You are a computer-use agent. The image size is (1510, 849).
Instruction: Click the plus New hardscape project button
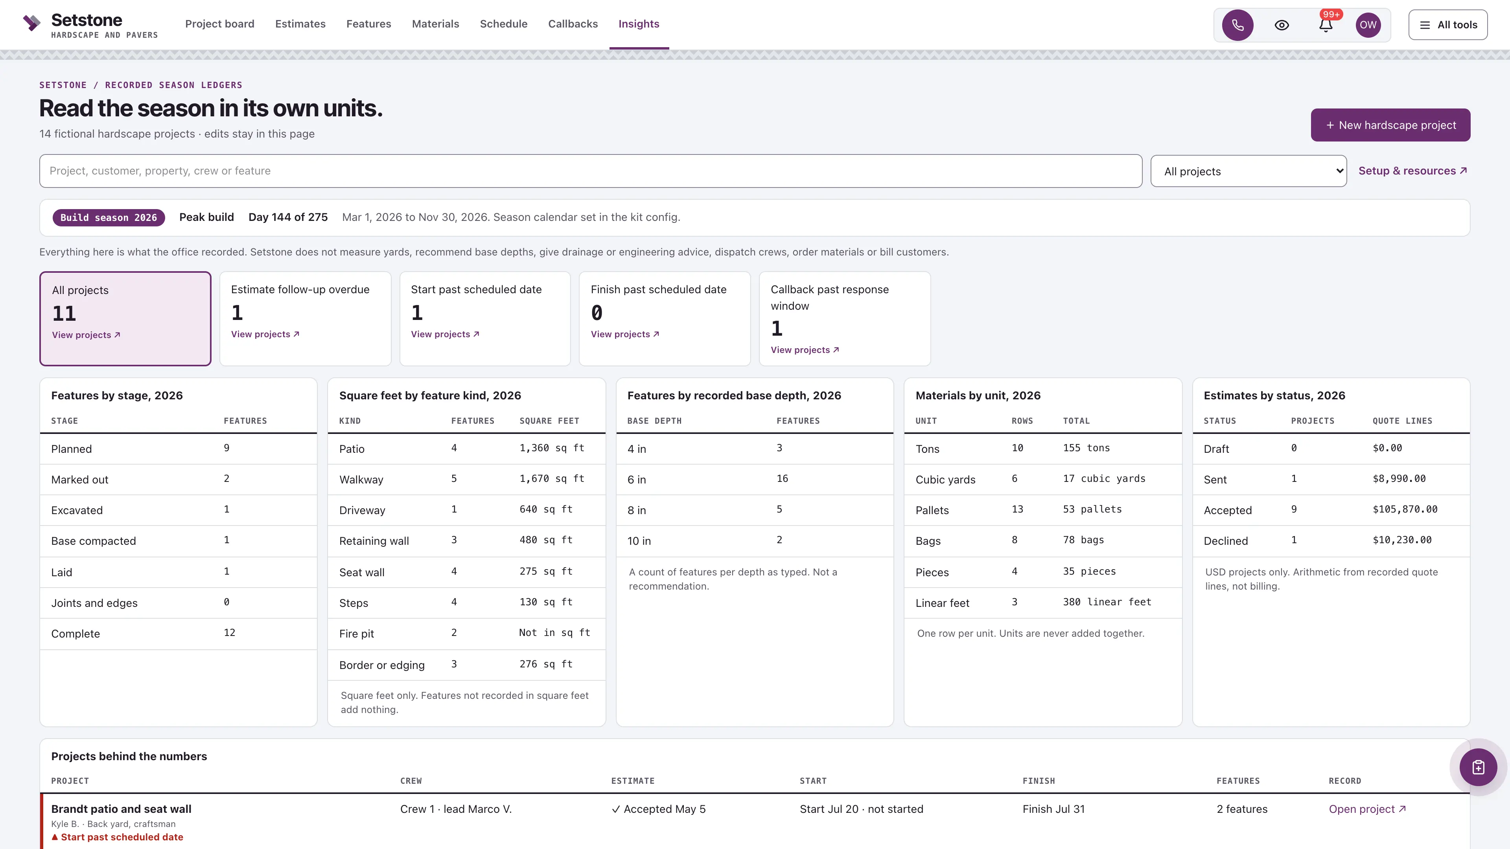(x=1390, y=125)
